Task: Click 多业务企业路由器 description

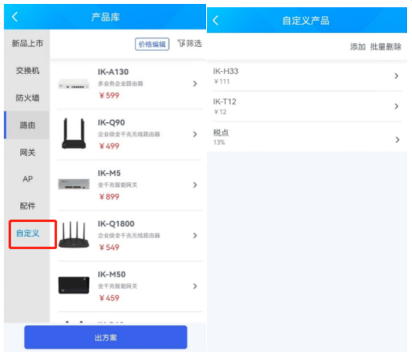Action: [x=120, y=84]
